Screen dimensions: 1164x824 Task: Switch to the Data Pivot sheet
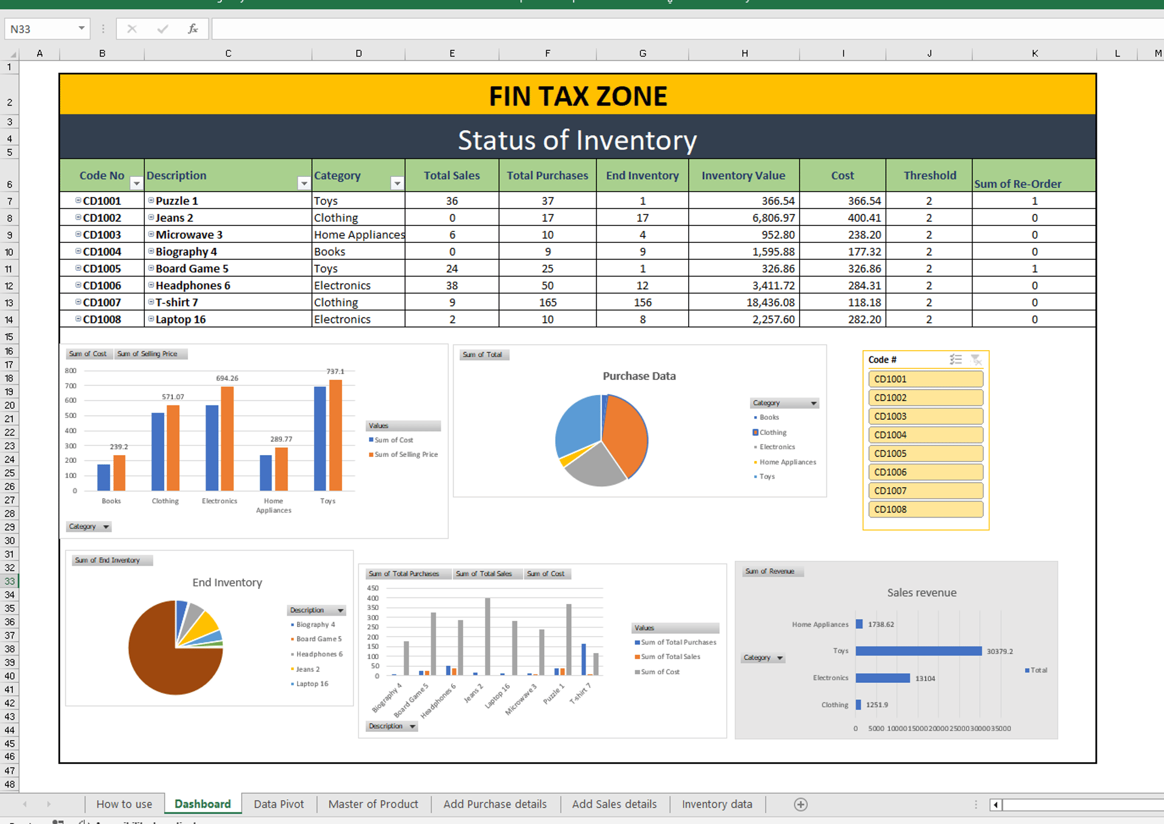278,804
